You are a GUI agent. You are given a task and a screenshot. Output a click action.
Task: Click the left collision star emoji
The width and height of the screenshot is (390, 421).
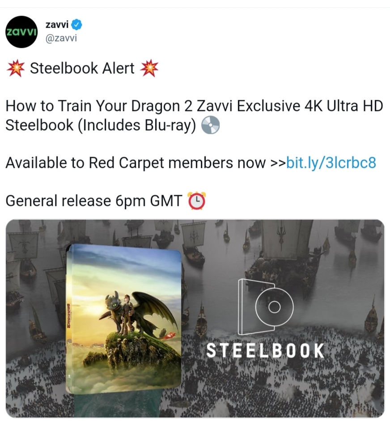point(16,68)
